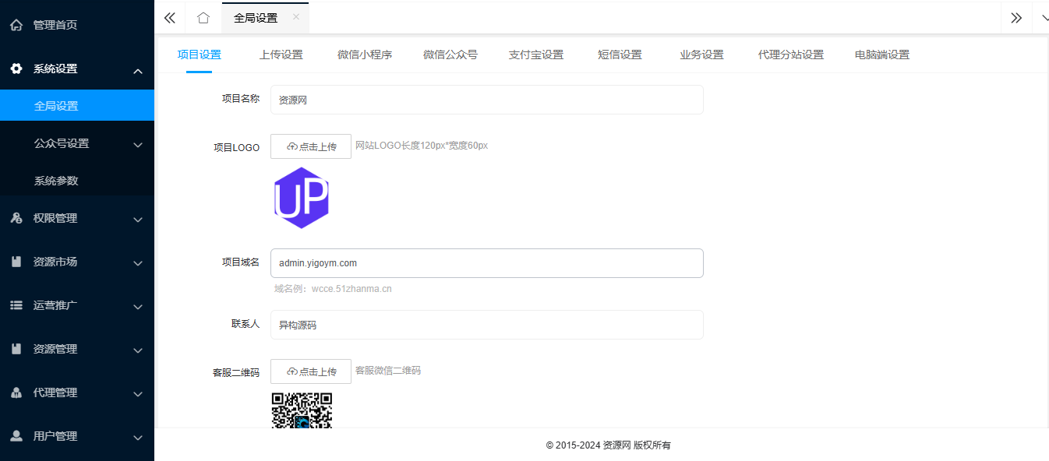Click 点击上传 button for 客服二维码
The height and width of the screenshot is (461, 1049).
point(311,371)
